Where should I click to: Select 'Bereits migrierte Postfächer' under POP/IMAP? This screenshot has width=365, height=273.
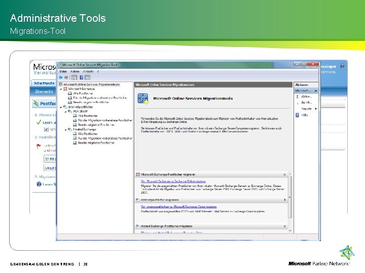pos(96,125)
